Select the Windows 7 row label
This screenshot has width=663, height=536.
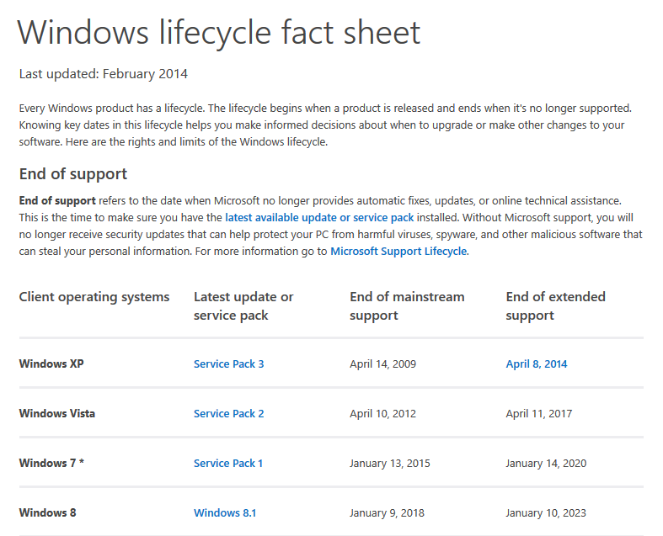click(x=51, y=463)
